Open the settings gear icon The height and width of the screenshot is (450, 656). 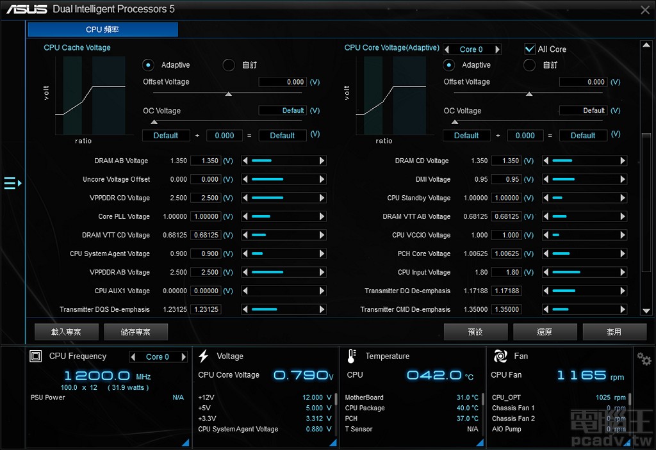pyautogui.click(x=644, y=358)
